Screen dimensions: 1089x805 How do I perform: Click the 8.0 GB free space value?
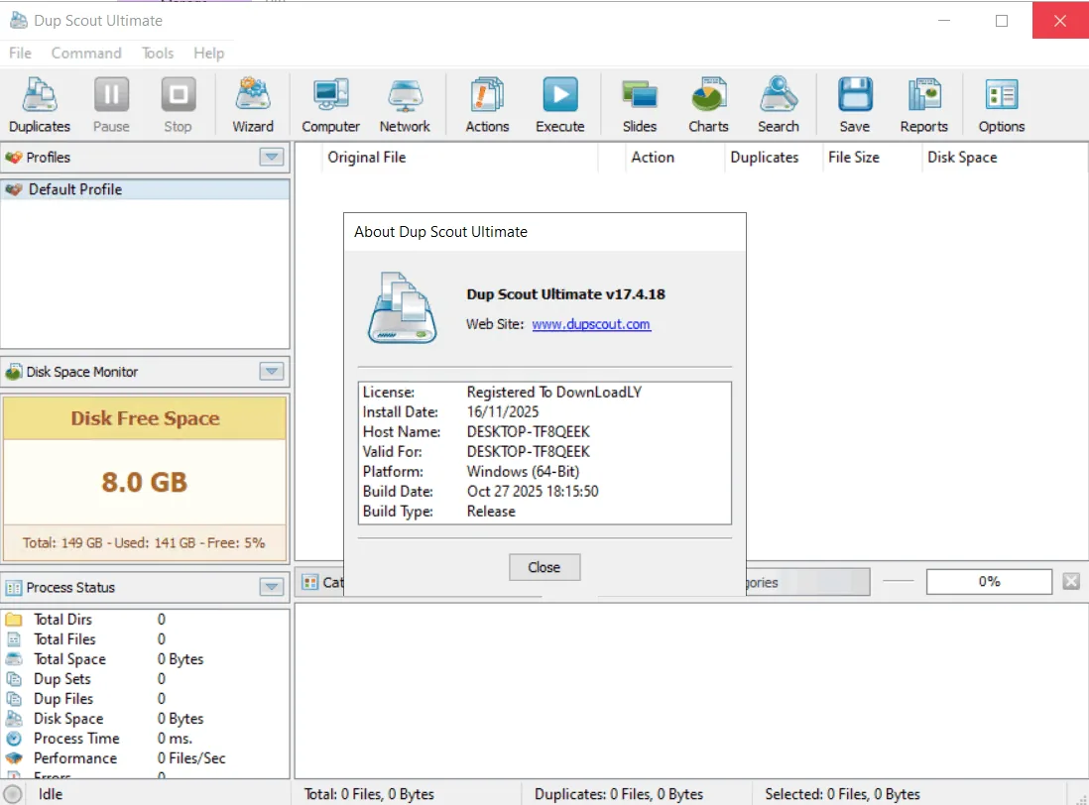[x=145, y=482]
